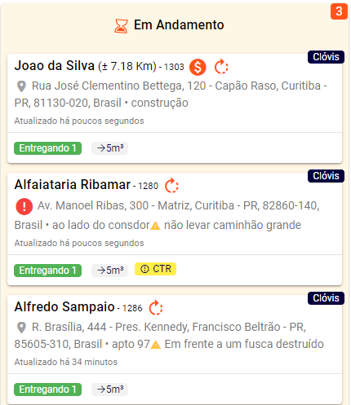Click the orange counter badge showing 3
Viewport: 351px width, 405px height.
coord(339,11)
